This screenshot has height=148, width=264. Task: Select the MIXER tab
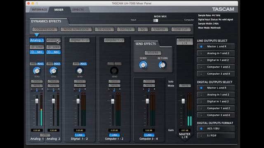[x=59, y=10]
